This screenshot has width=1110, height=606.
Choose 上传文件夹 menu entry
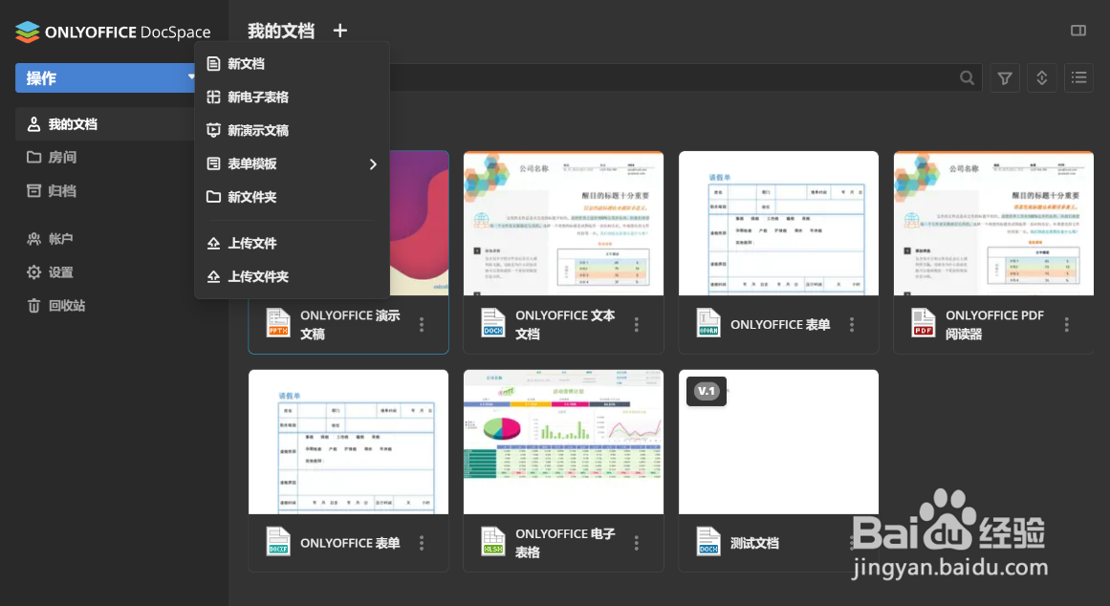point(292,276)
